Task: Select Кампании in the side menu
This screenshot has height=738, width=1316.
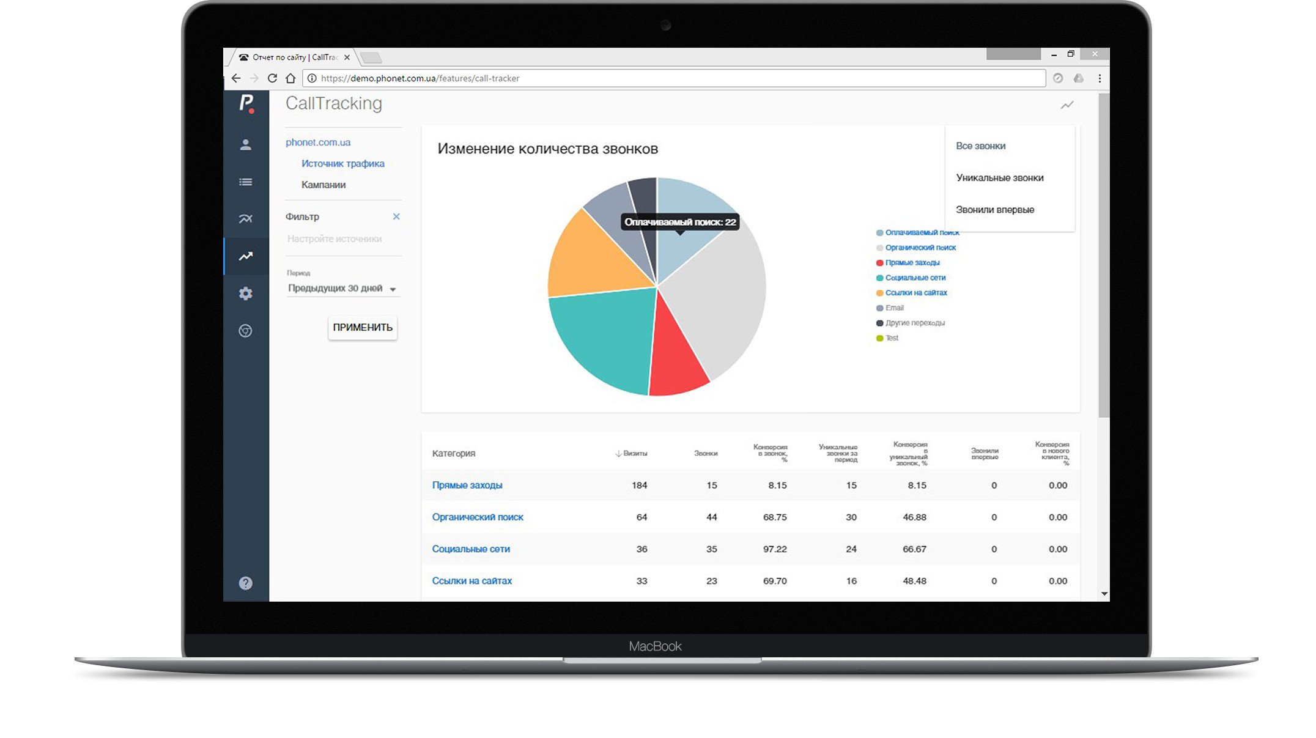Action: point(323,185)
